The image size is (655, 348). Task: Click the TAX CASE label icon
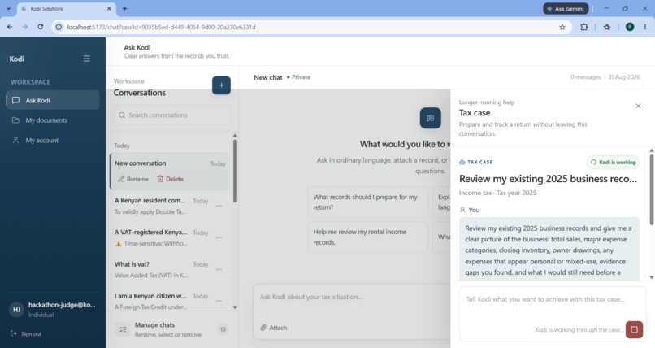[462, 162]
